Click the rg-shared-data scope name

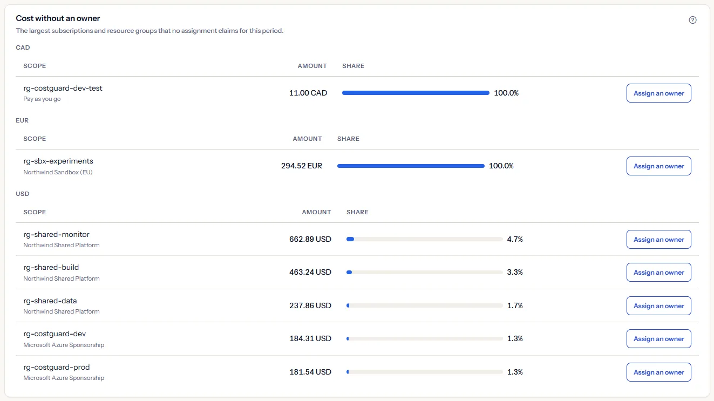[x=50, y=301]
